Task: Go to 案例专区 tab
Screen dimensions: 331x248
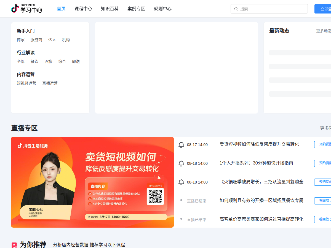Action: click(x=136, y=9)
